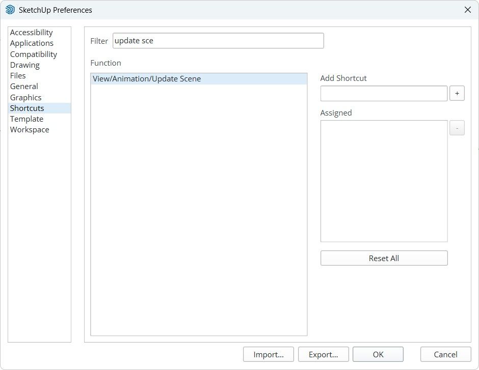Cancel the preferences dialog
Screen dimensions: 479x370
pyautogui.click(x=446, y=354)
